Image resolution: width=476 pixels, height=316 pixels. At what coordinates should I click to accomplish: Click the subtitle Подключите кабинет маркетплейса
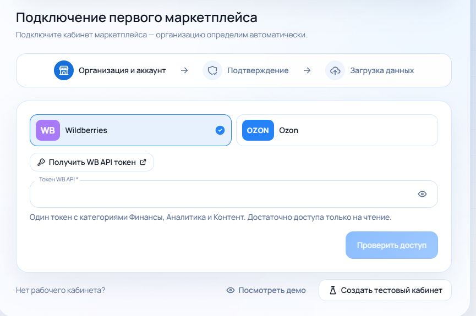[161, 35]
